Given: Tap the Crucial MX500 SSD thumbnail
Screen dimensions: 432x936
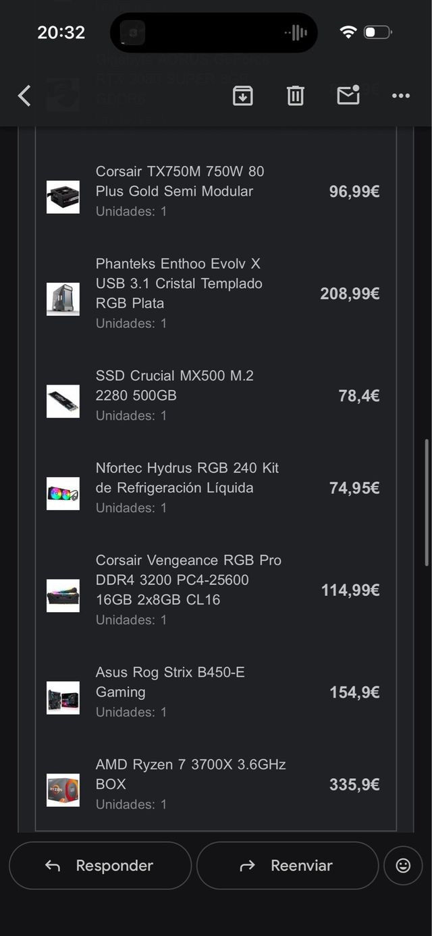Looking at the screenshot, I should (63, 402).
